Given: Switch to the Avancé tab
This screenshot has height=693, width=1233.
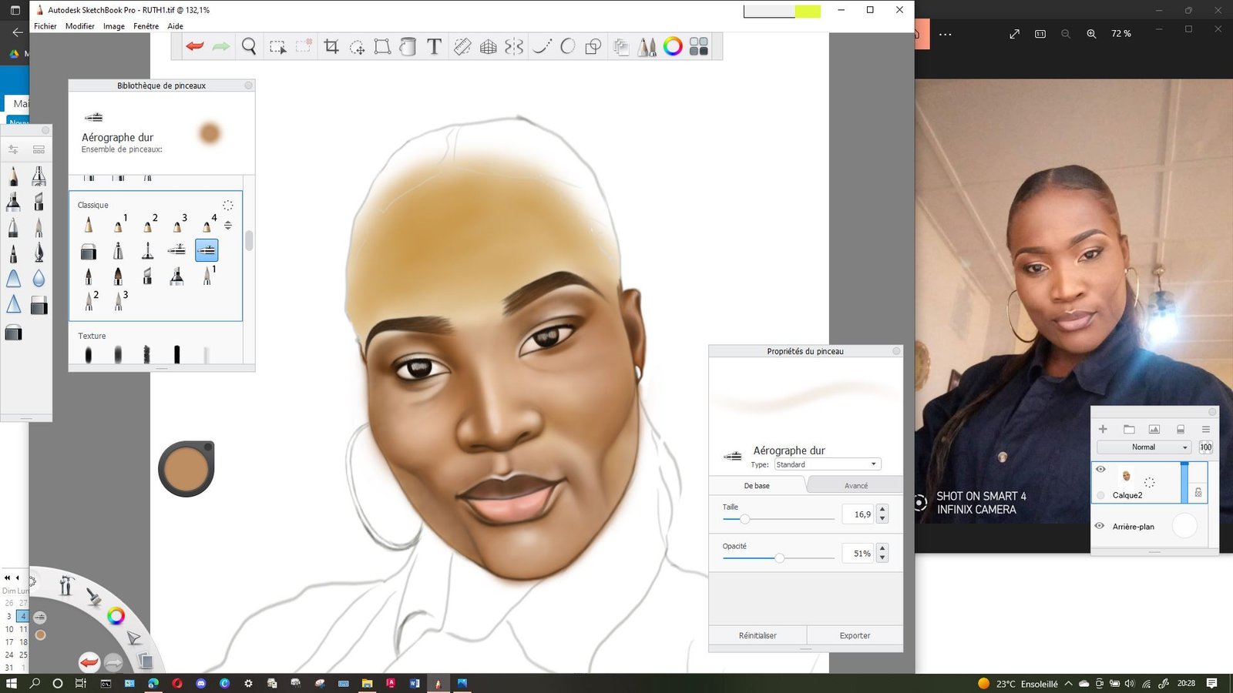Looking at the screenshot, I should [855, 486].
